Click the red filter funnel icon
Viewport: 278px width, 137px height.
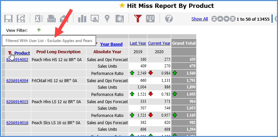tap(138, 19)
